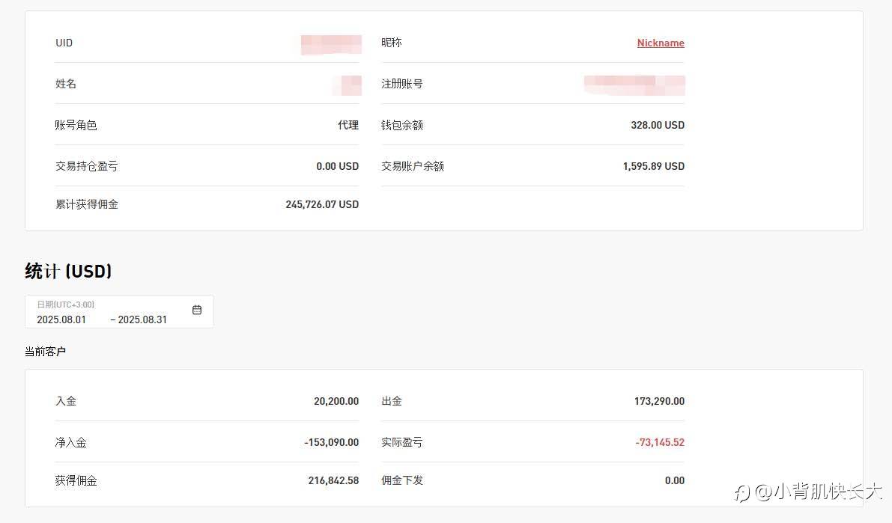This screenshot has height=523, width=892.
Task: Click wallet balance 328.00 USD
Action: [657, 125]
